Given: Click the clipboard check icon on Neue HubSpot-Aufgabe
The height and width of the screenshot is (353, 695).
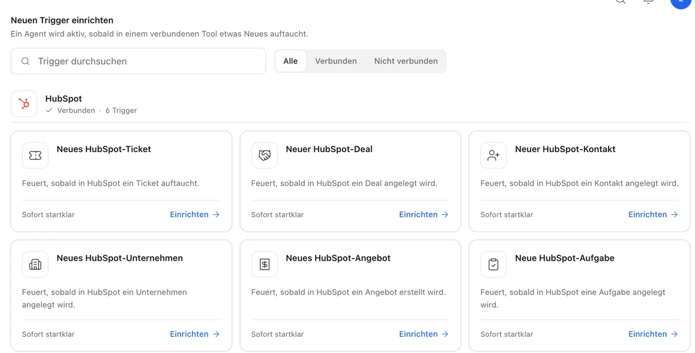Looking at the screenshot, I should [x=493, y=264].
